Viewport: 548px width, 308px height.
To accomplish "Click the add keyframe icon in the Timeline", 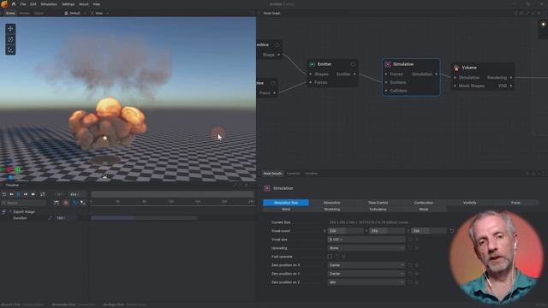I will [x=83, y=203].
